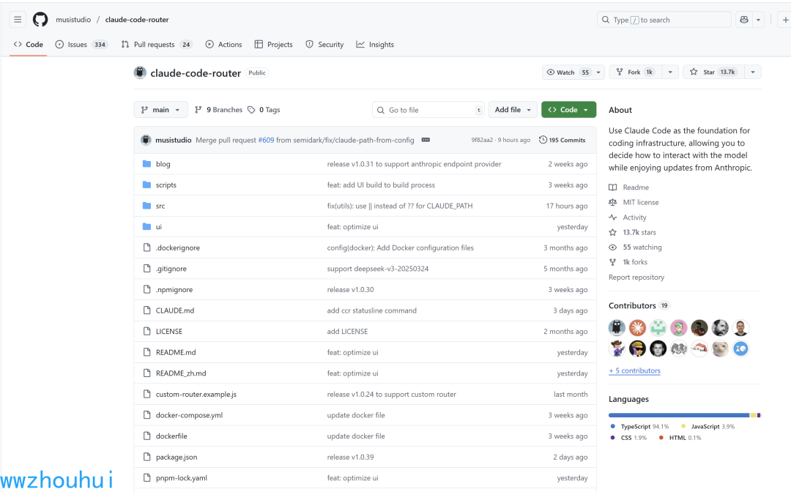Click the blog folder icon
Image resolution: width=791 pixels, height=492 pixels.
coord(146,164)
